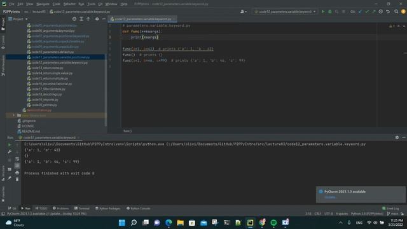Select code20_primes.py file

point(44,105)
